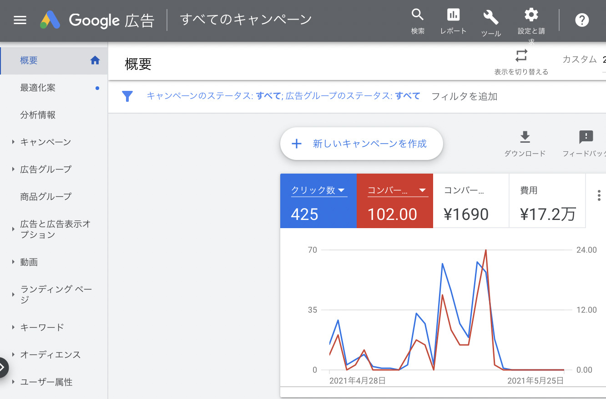Viewport: 606px width, 399px height.
Task: Open the hamburger main menu
Action: coord(20,20)
